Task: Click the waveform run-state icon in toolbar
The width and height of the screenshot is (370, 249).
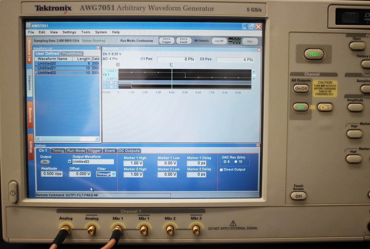Action: [x=234, y=41]
